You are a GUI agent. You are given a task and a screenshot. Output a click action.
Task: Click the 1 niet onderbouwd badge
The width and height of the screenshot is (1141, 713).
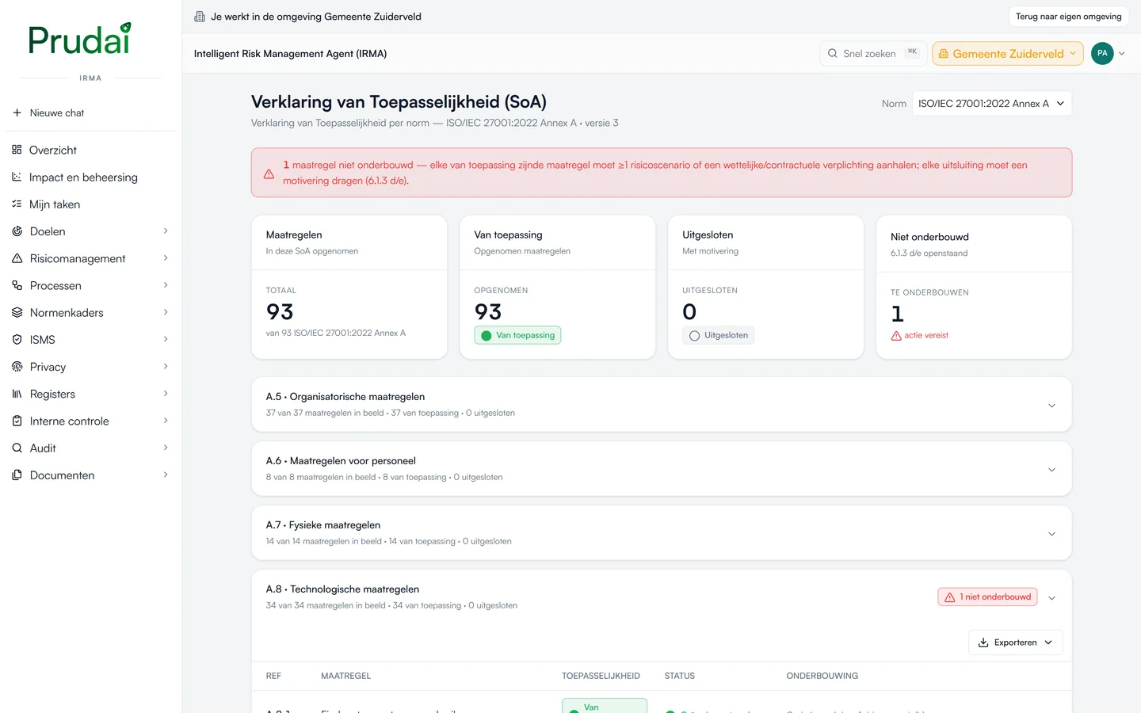coord(989,597)
